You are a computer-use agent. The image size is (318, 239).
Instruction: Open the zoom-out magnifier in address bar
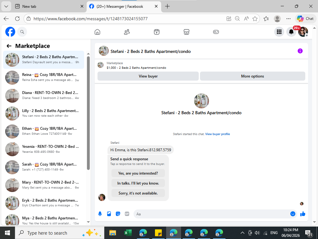pos(237,19)
